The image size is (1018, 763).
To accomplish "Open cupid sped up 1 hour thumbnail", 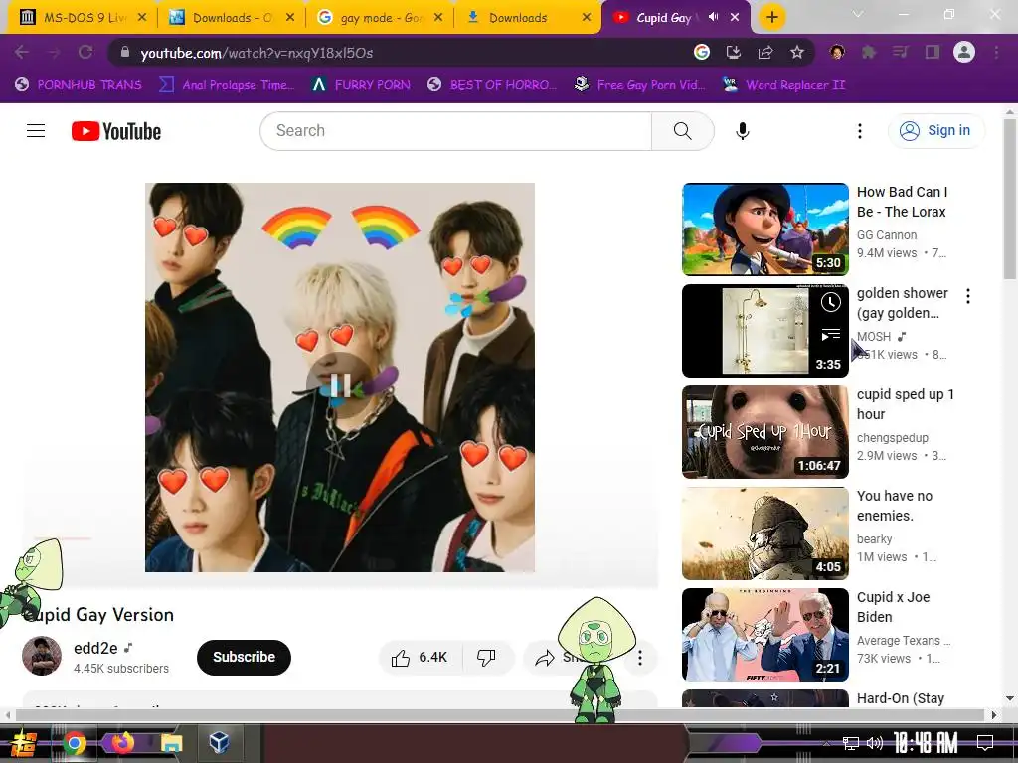I will (x=764, y=432).
